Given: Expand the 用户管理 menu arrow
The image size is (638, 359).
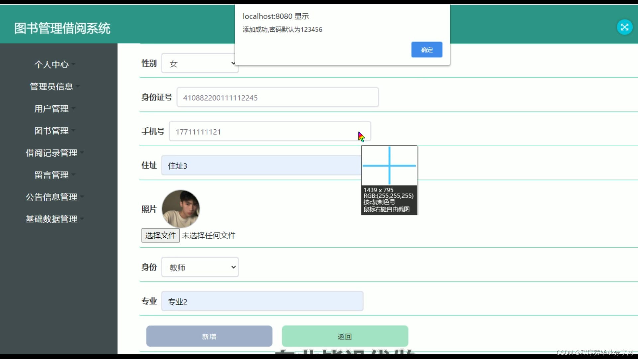Looking at the screenshot, I should click(73, 108).
